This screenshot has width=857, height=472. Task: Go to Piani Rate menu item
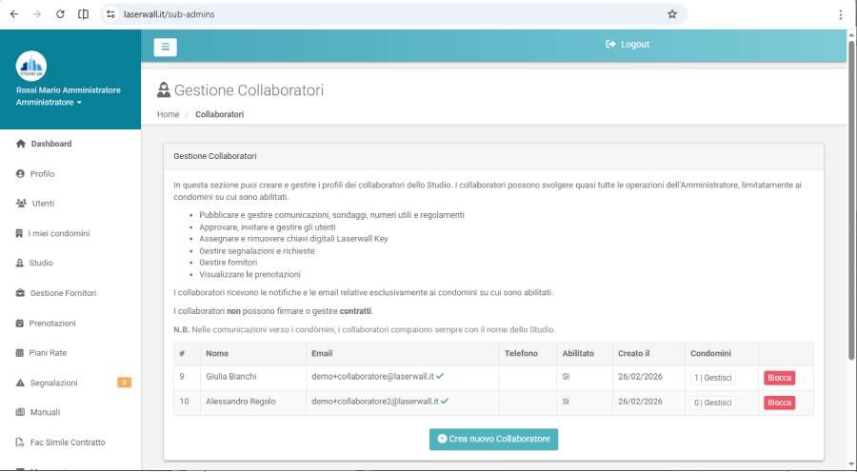[x=48, y=353]
